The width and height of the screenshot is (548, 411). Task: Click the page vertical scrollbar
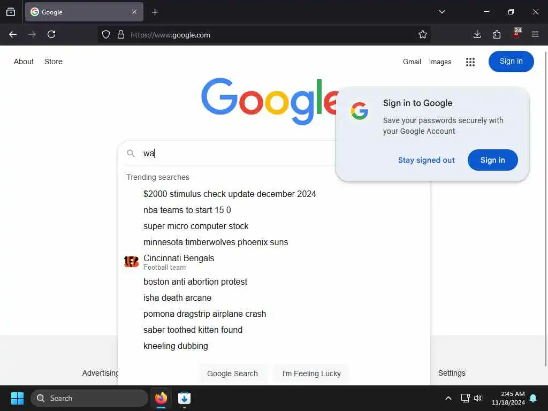click(x=545, y=209)
